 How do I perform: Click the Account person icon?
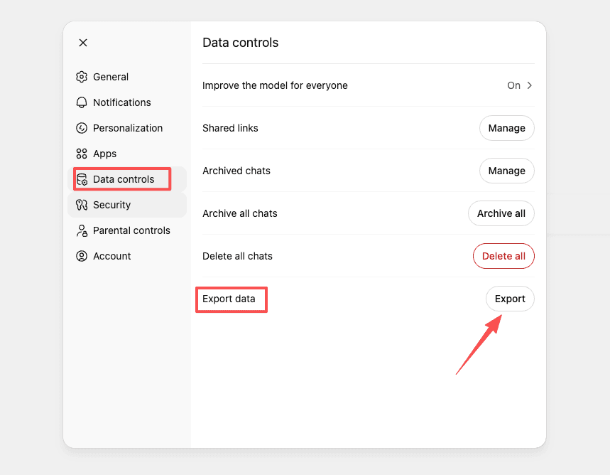tap(81, 256)
